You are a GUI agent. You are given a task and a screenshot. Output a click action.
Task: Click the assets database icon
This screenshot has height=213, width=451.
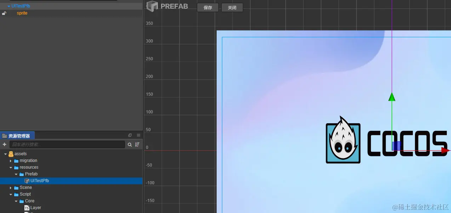[11, 154]
